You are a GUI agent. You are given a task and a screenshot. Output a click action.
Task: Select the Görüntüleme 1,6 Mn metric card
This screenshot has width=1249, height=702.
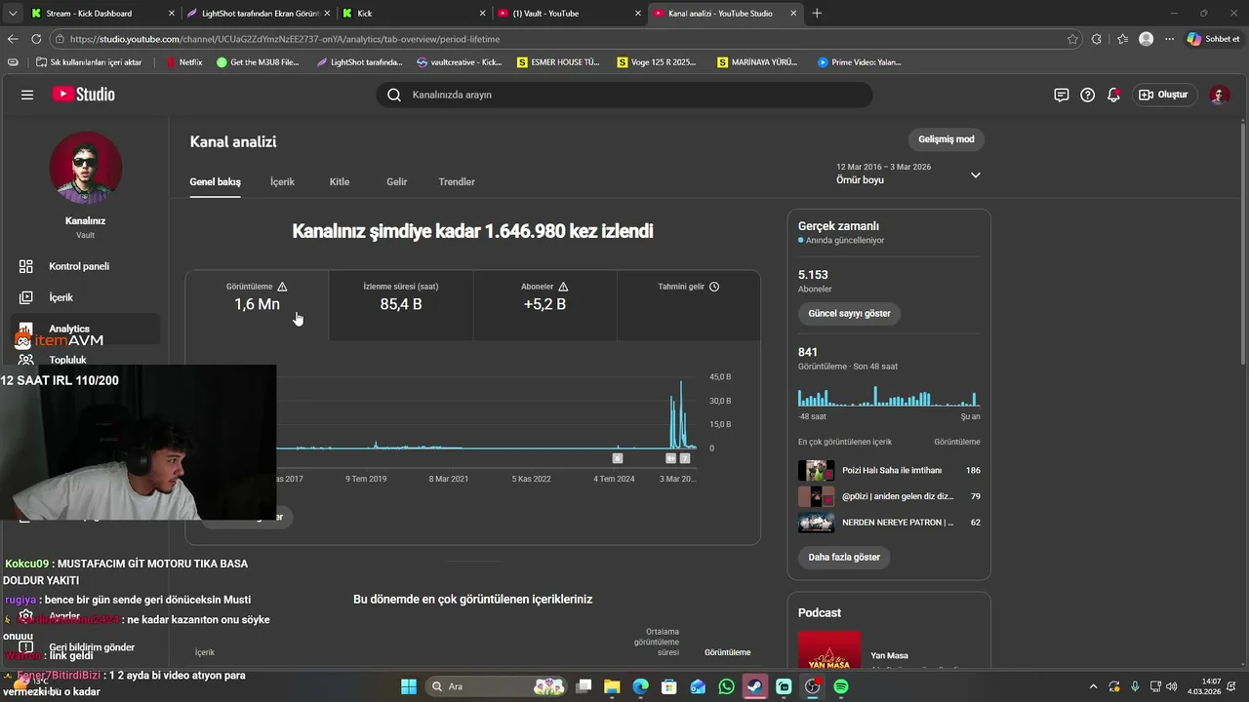(x=257, y=305)
